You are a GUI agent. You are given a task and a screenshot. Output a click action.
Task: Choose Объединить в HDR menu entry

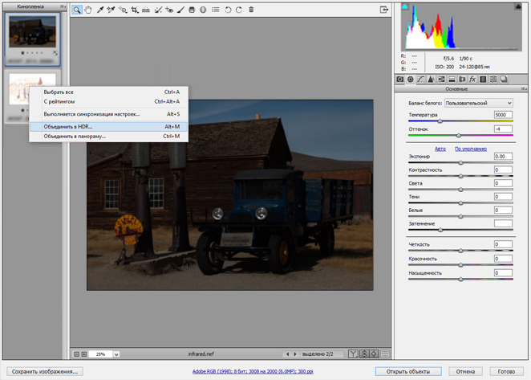tap(108, 127)
